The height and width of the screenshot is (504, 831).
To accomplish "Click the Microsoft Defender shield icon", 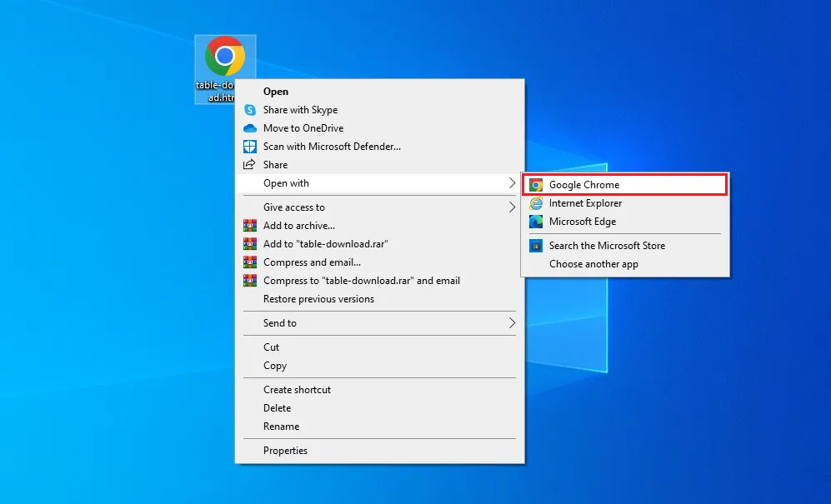I will click(250, 146).
